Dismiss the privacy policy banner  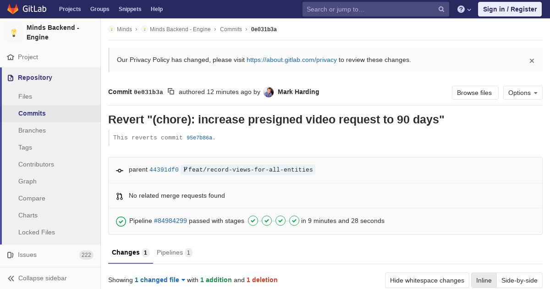pyautogui.click(x=532, y=61)
